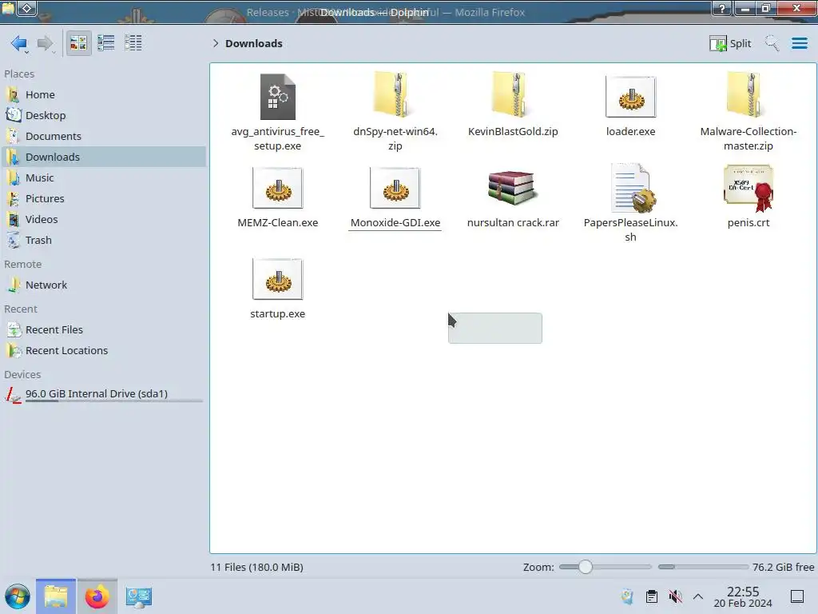Click the Downloads breadcrumb label
Image resolution: width=818 pixels, height=614 pixels.
pyautogui.click(x=253, y=43)
